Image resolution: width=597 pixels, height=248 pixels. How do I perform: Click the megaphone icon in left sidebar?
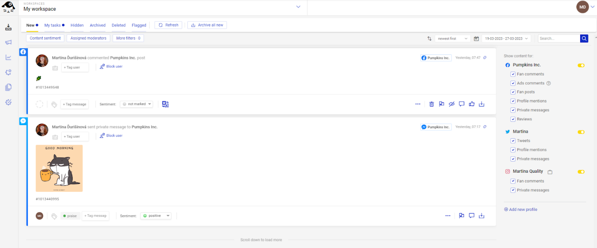point(8,42)
